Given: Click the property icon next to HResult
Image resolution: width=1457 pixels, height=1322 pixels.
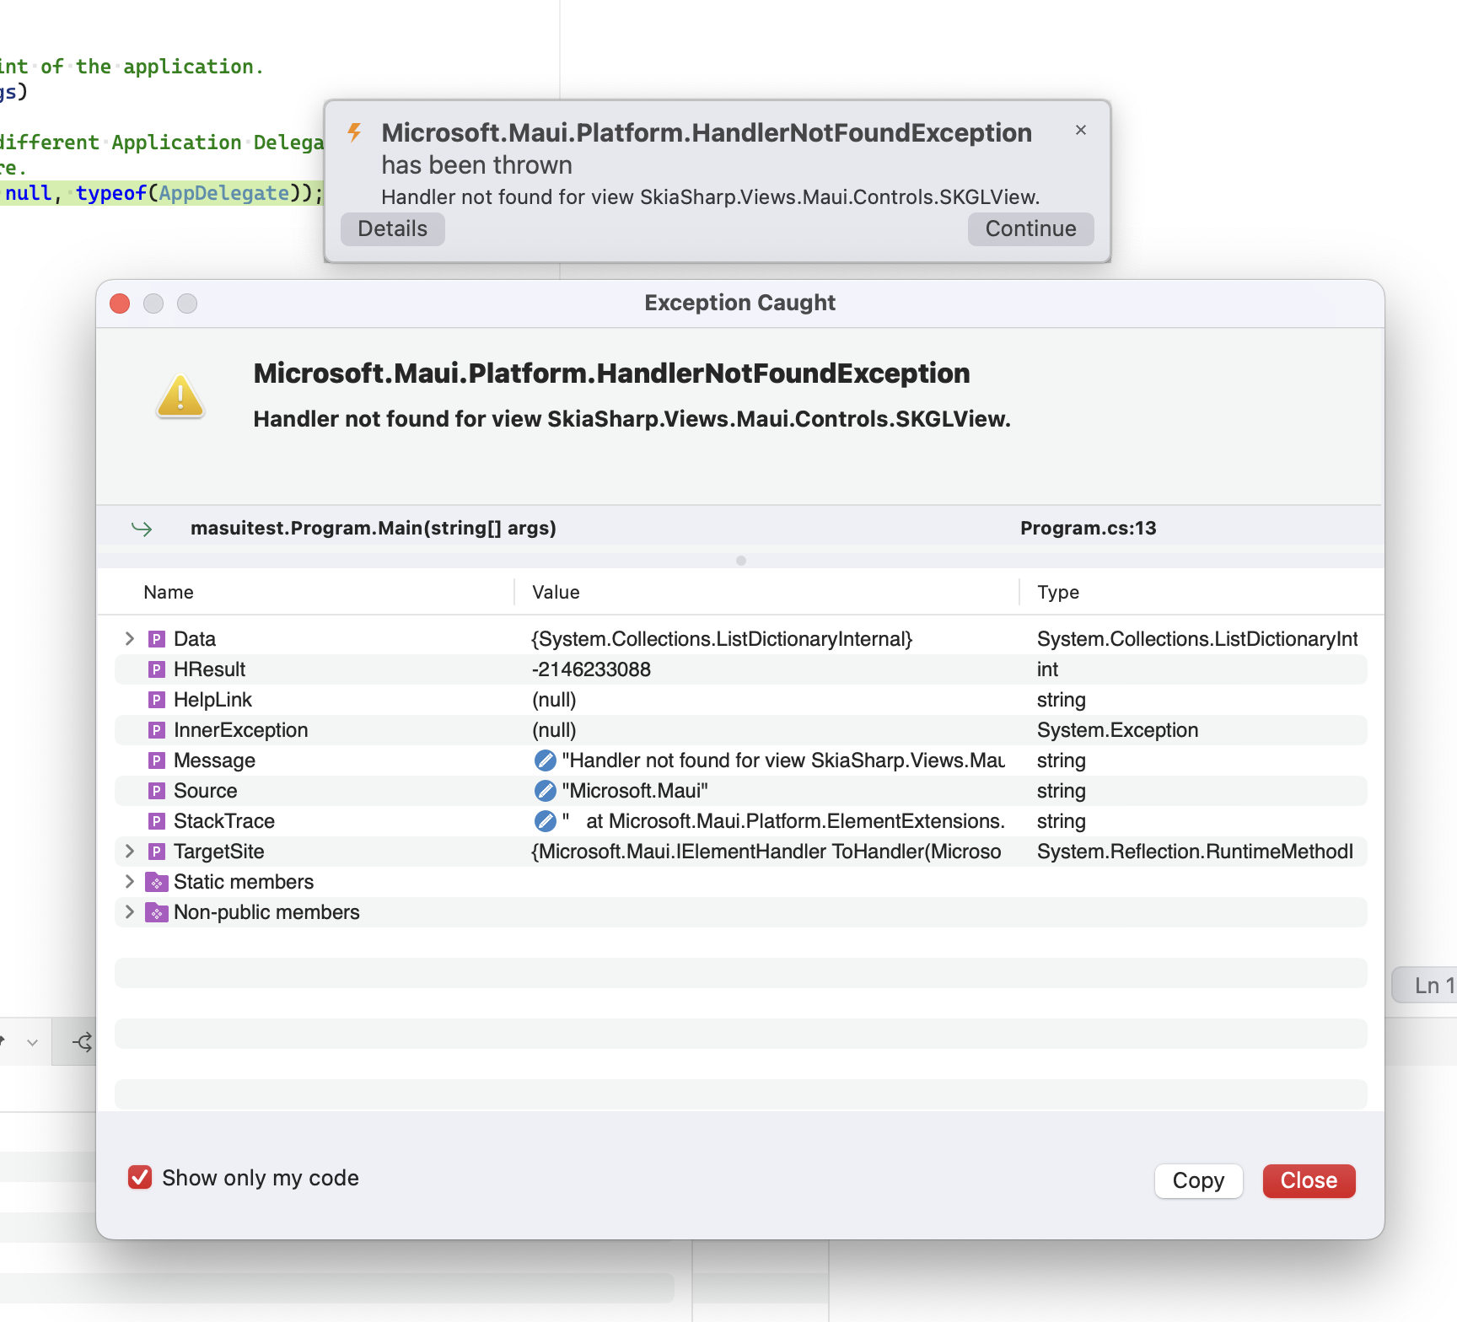Looking at the screenshot, I should (x=157, y=669).
